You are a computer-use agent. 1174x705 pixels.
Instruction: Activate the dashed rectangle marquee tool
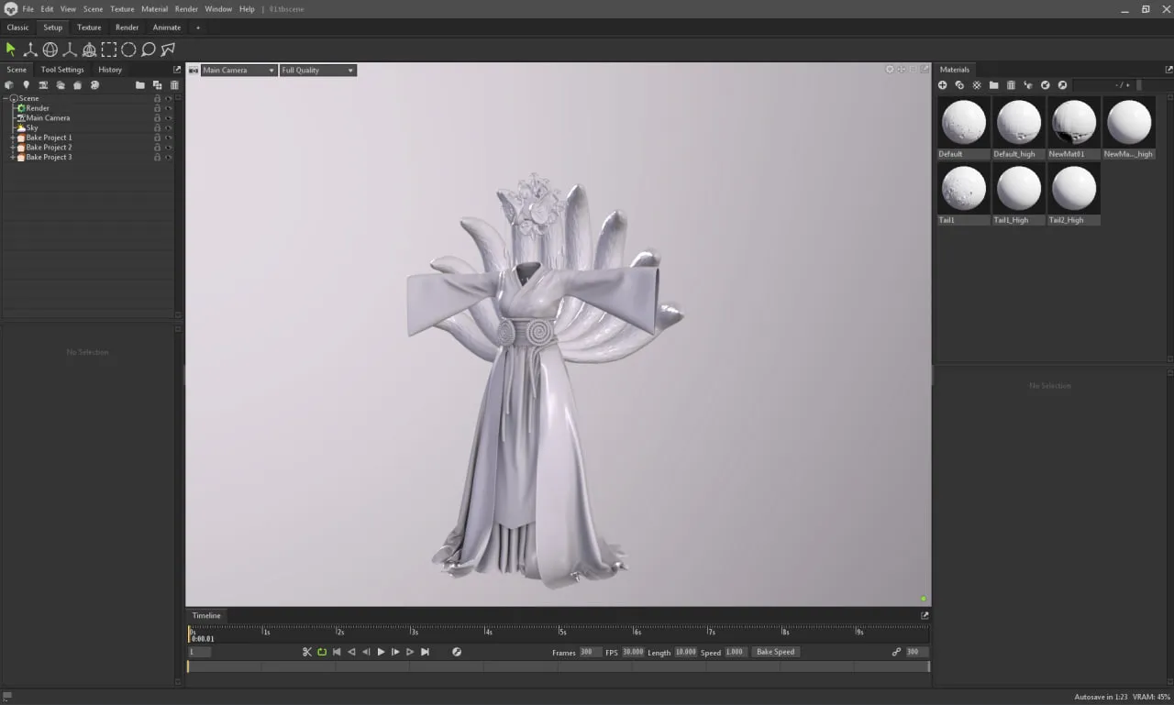tap(108, 50)
